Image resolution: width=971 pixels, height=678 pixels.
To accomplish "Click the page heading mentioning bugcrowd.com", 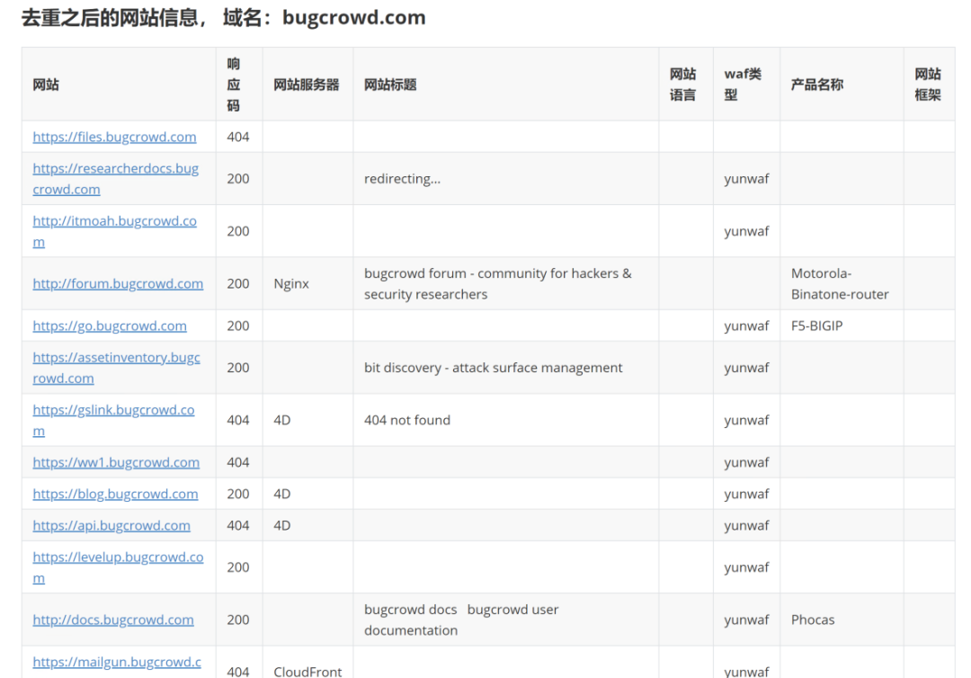I will [224, 18].
